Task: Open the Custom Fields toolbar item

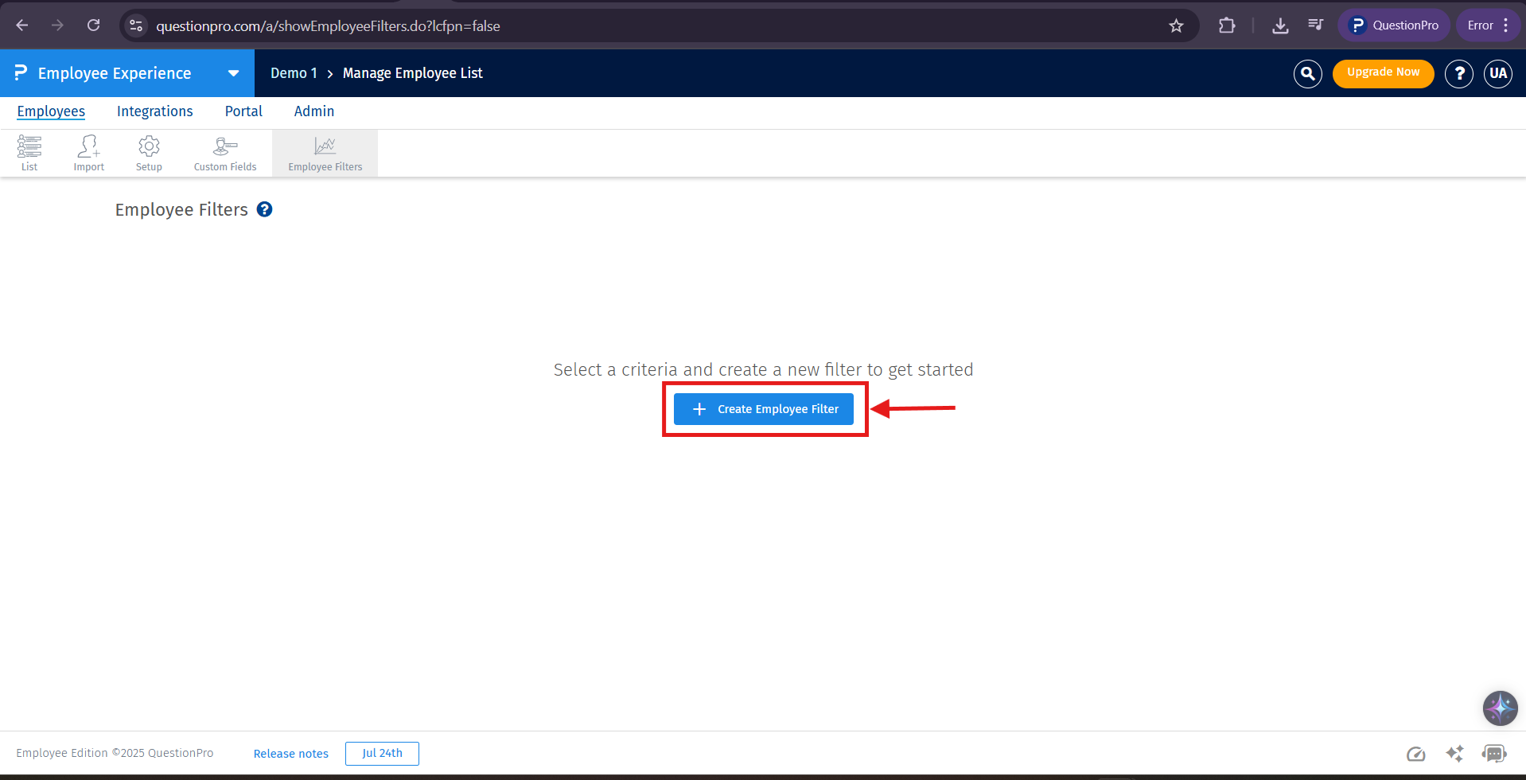Action: point(225,154)
